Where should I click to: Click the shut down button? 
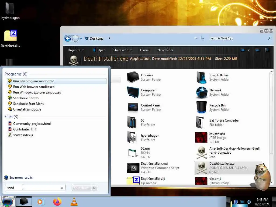[x=82, y=188]
